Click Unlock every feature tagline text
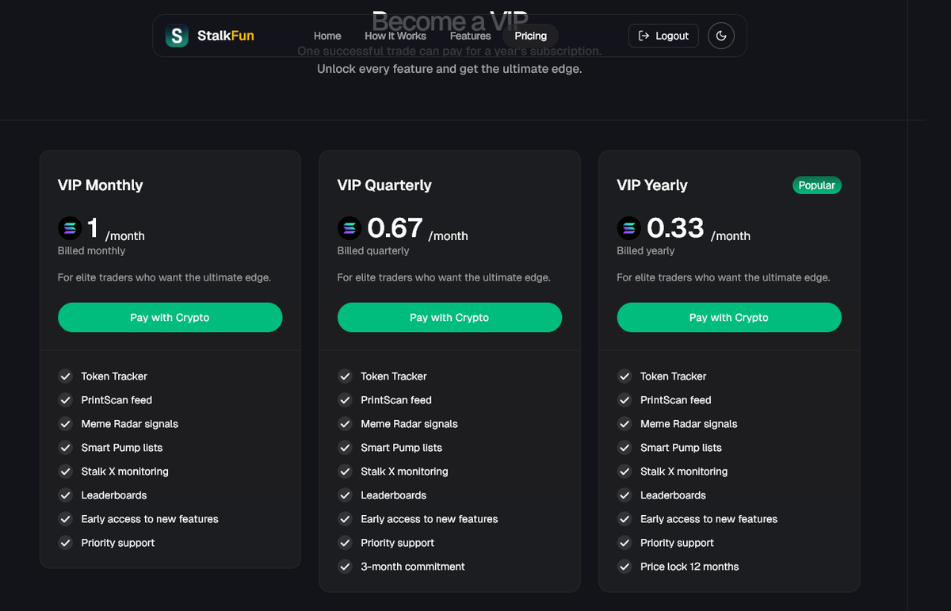 449,69
